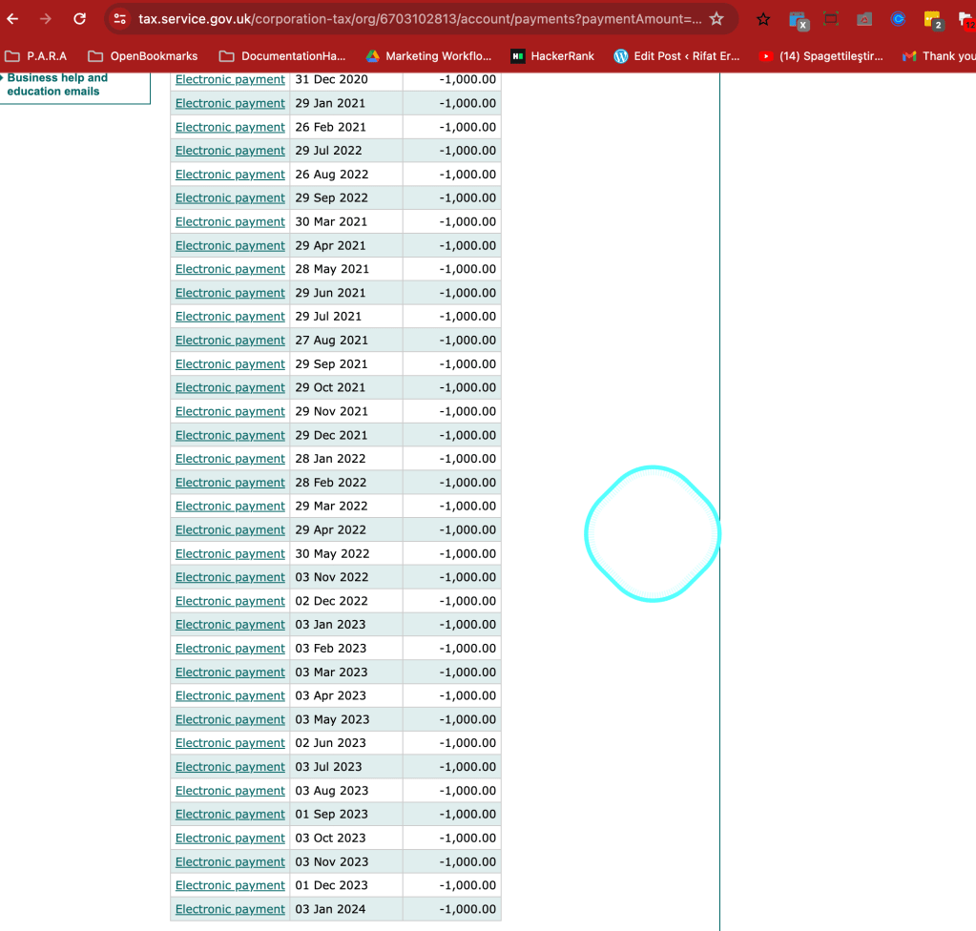Open Electronic payment dated 30 May 2022

(x=230, y=554)
